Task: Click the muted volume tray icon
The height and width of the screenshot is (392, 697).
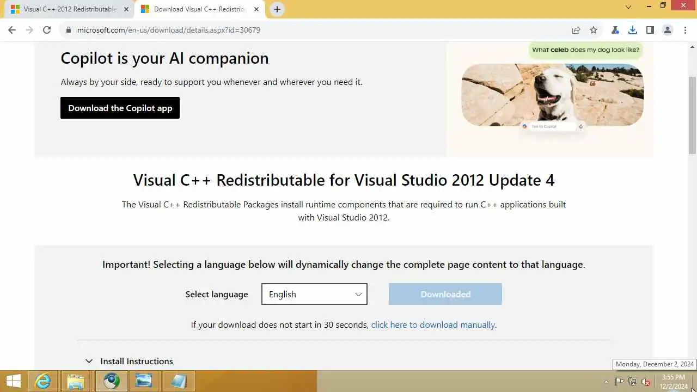Action: tap(646, 382)
